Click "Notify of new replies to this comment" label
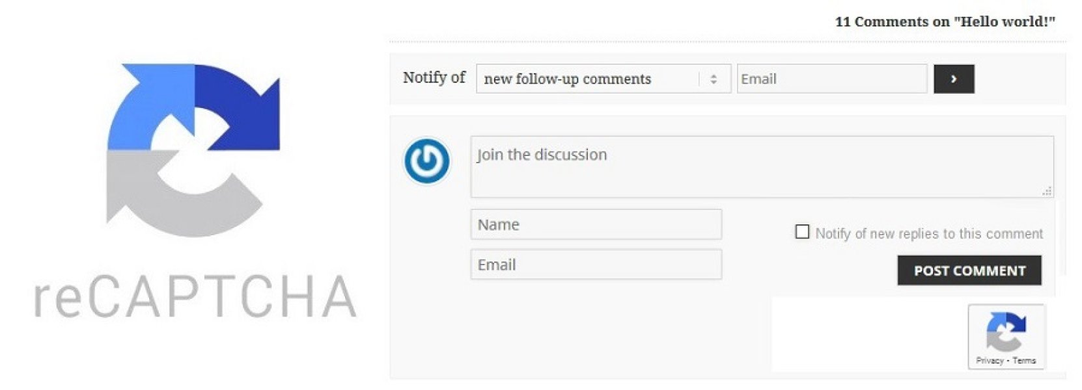The image size is (1082, 390). [929, 233]
